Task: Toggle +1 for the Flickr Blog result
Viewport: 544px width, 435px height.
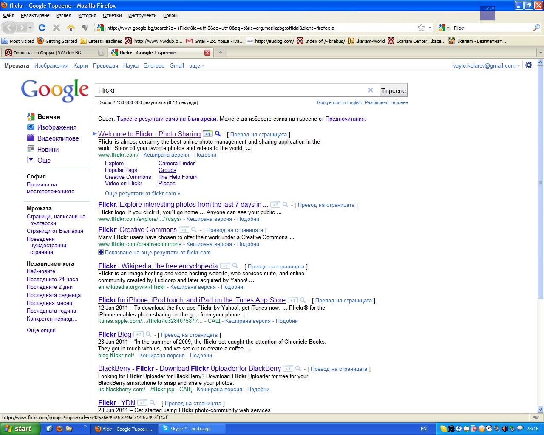Action: click(x=138, y=335)
